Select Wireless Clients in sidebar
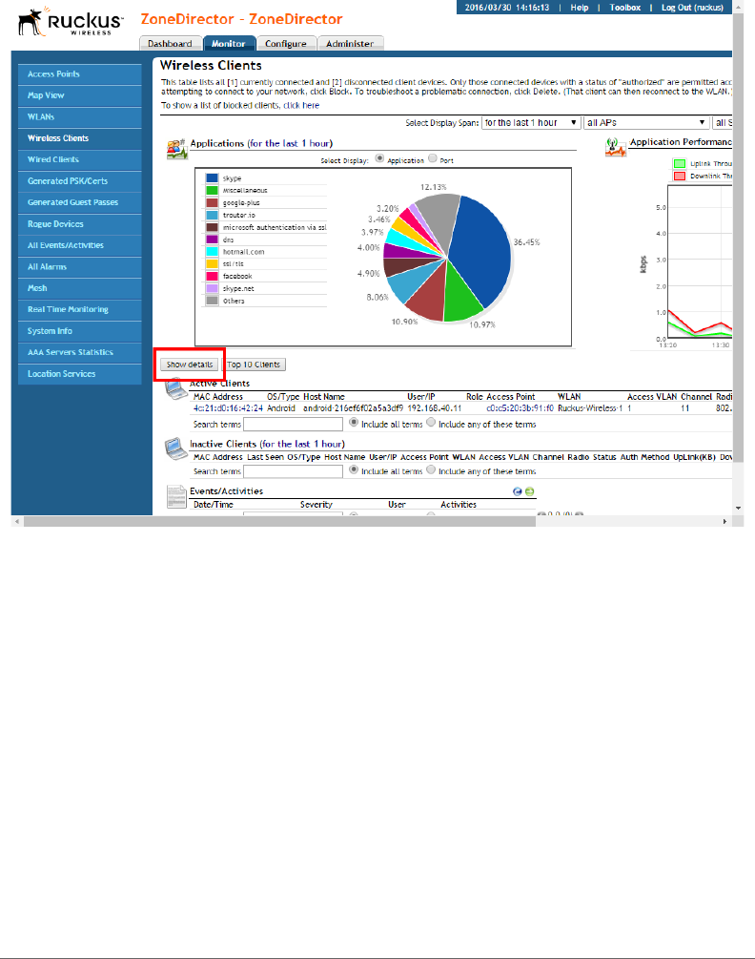The width and height of the screenshot is (755, 959). 80,138
